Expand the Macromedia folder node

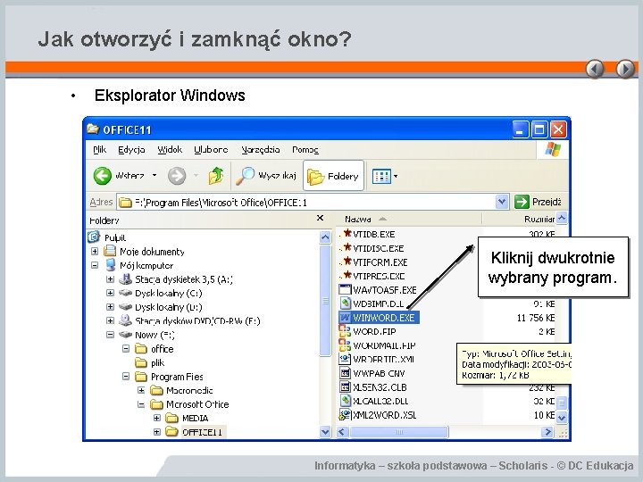tap(141, 390)
